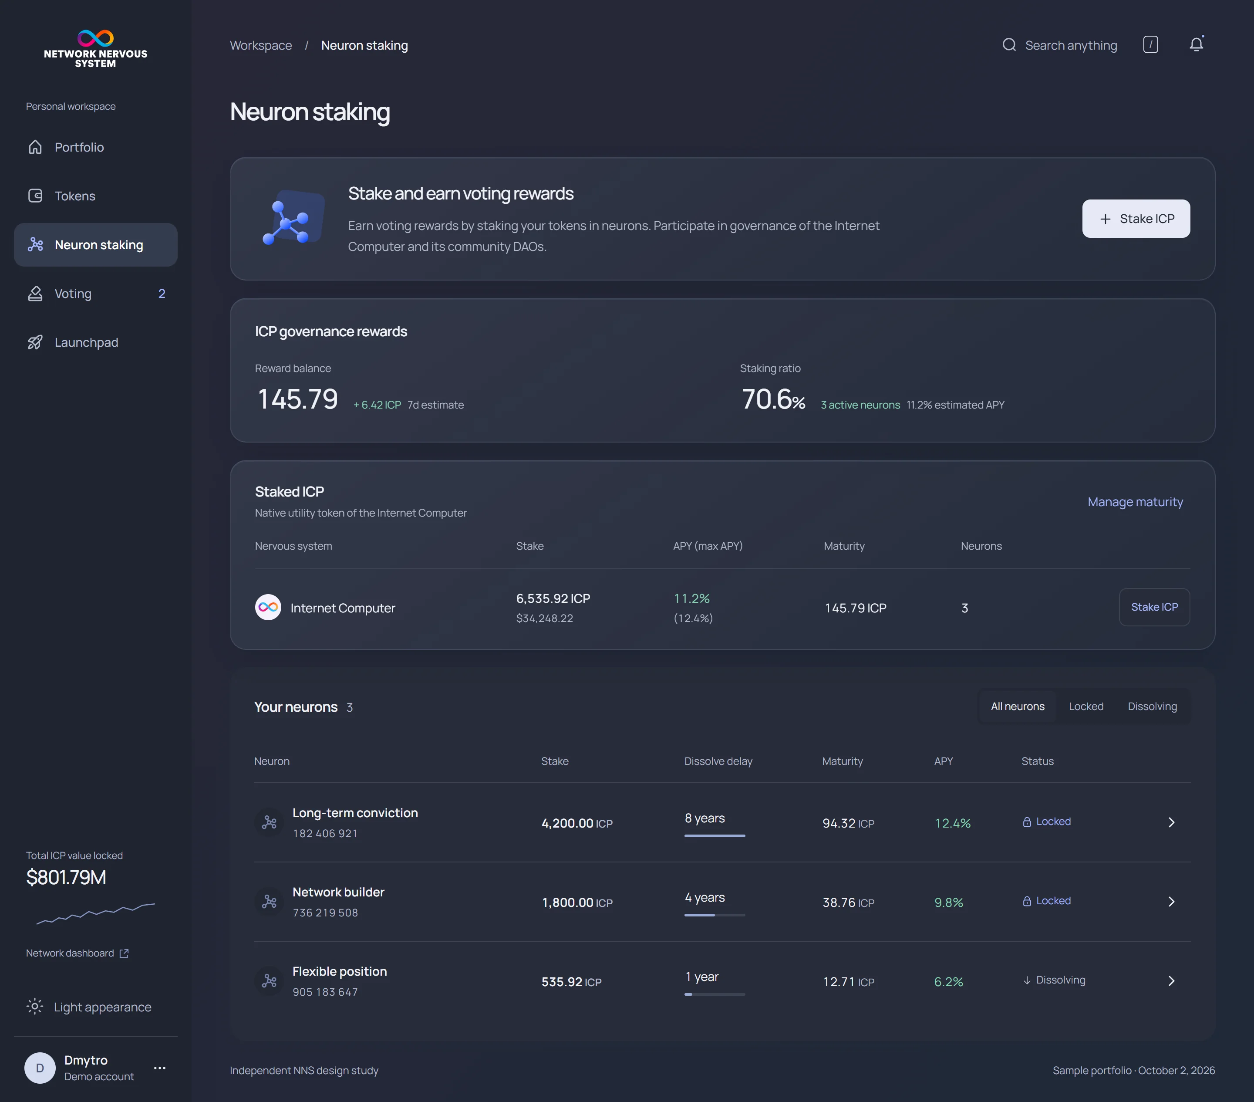Open the Voting ballot icon

(35, 293)
